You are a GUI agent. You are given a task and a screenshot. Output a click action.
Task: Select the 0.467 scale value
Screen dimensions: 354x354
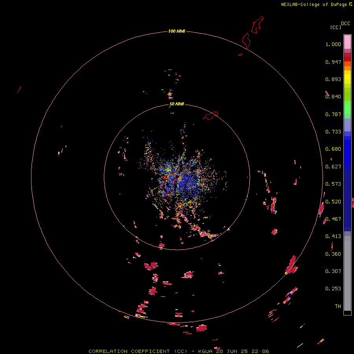click(333, 219)
